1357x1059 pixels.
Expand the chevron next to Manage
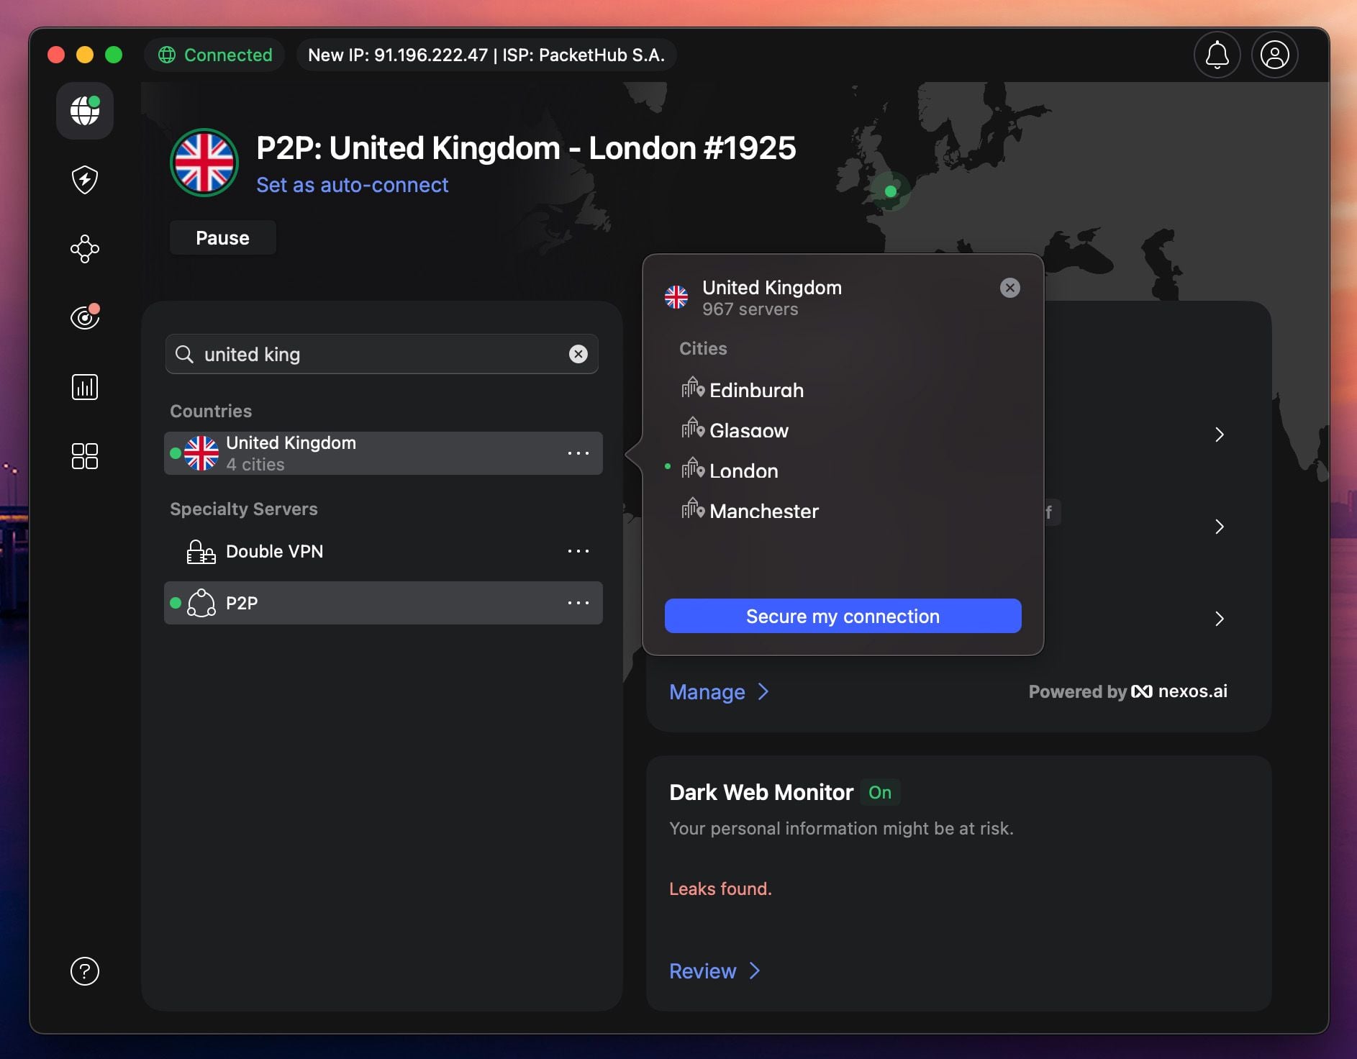coord(763,691)
